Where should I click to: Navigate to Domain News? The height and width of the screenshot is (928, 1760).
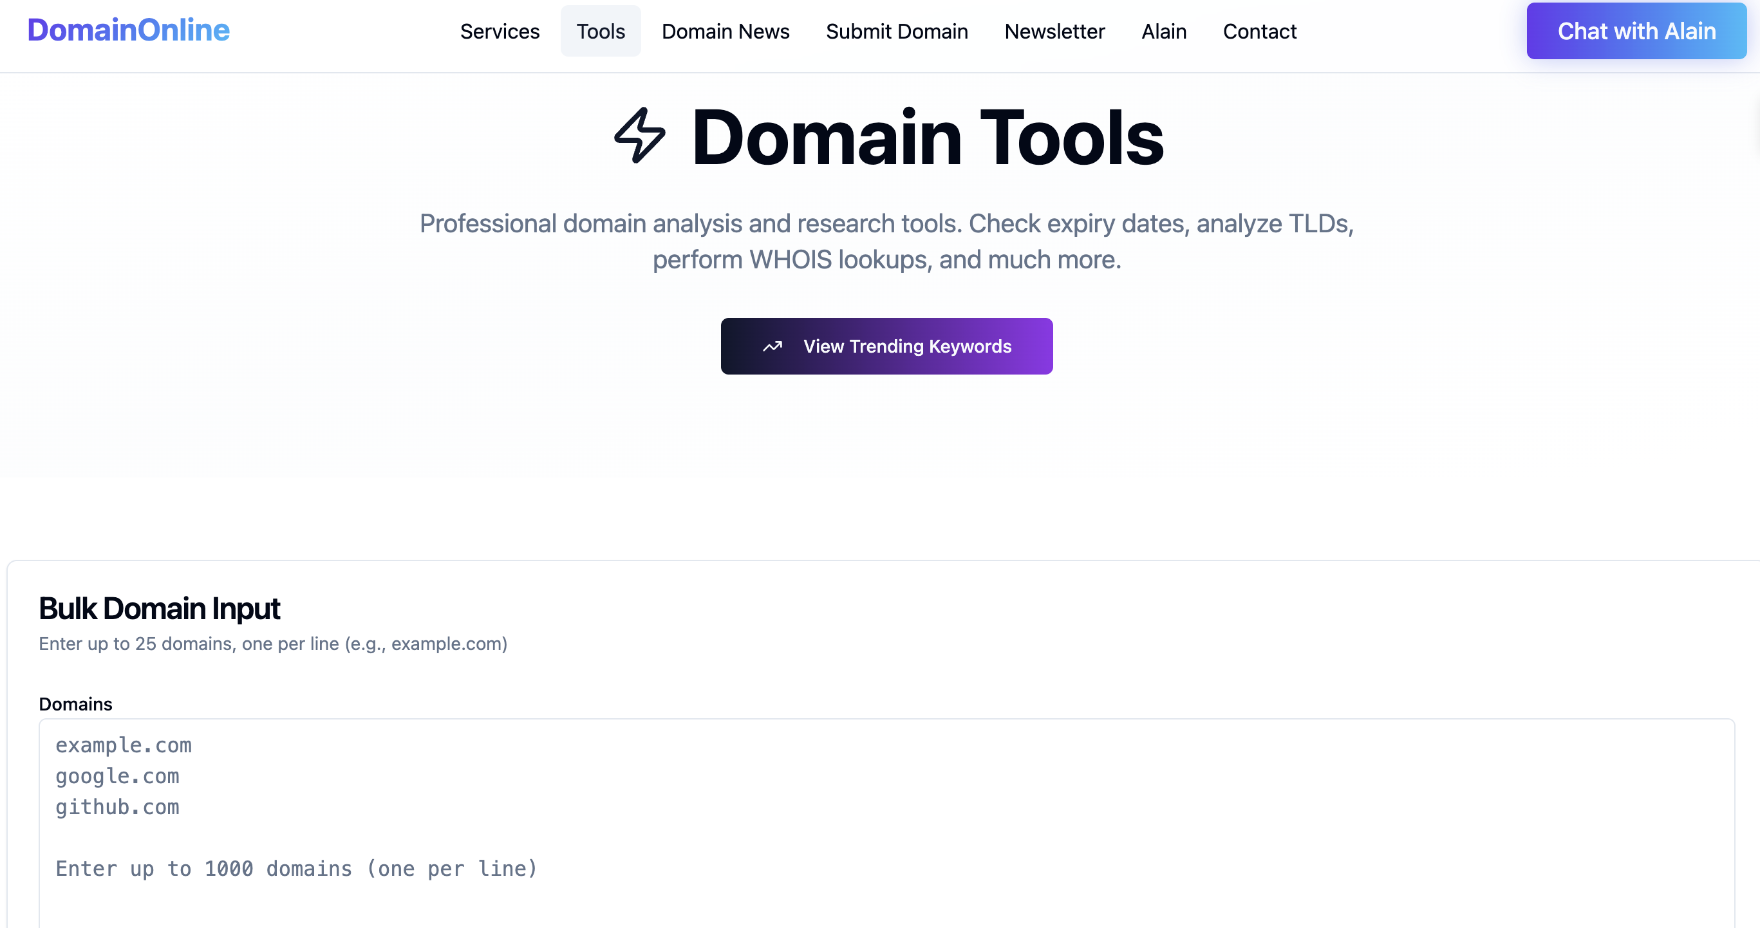coord(725,31)
